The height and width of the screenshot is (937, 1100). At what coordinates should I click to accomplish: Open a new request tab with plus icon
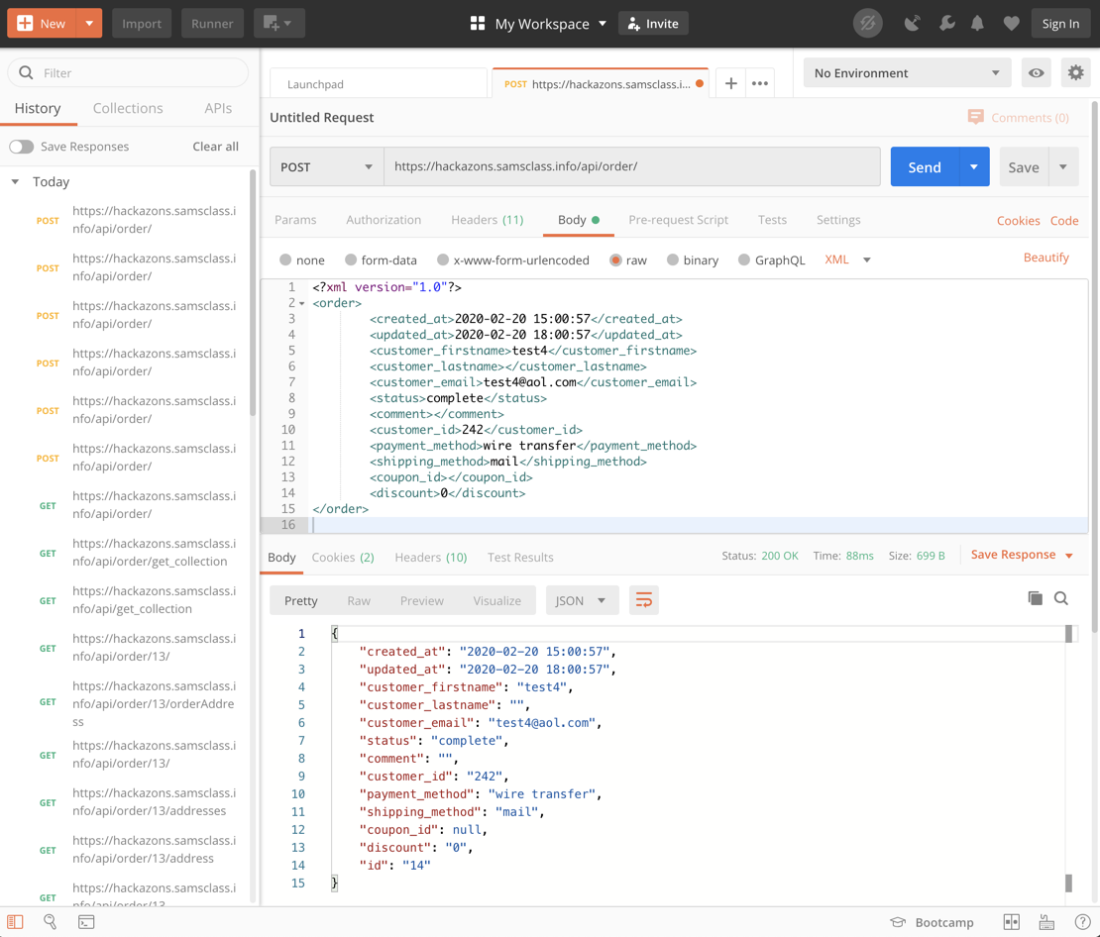[730, 84]
